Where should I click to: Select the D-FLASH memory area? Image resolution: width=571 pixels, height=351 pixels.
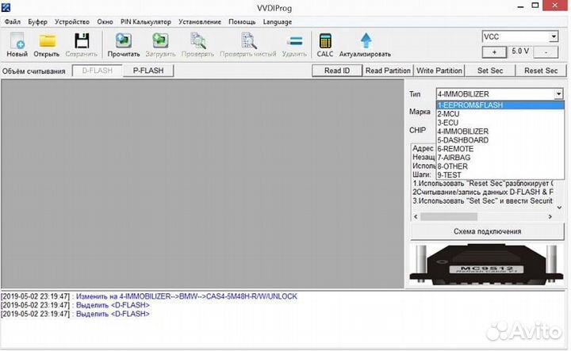point(98,71)
